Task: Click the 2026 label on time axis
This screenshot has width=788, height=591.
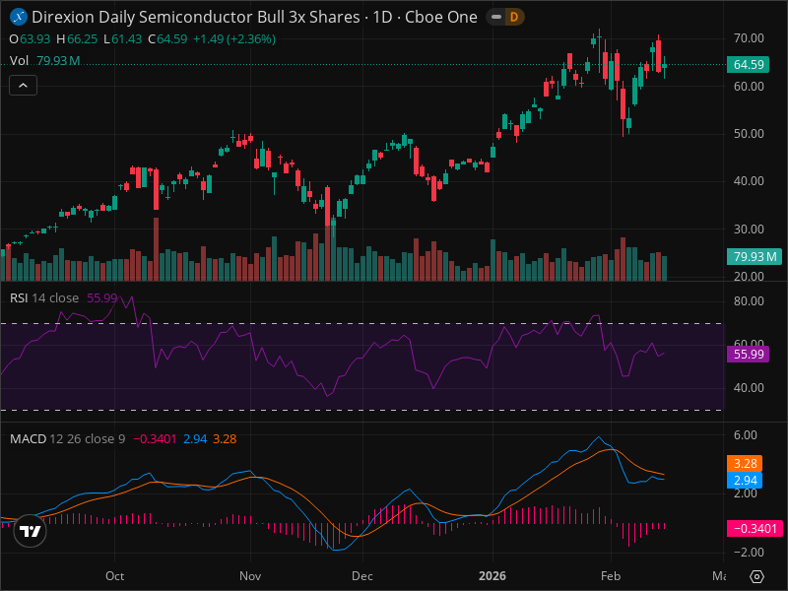Action: click(x=492, y=576)
